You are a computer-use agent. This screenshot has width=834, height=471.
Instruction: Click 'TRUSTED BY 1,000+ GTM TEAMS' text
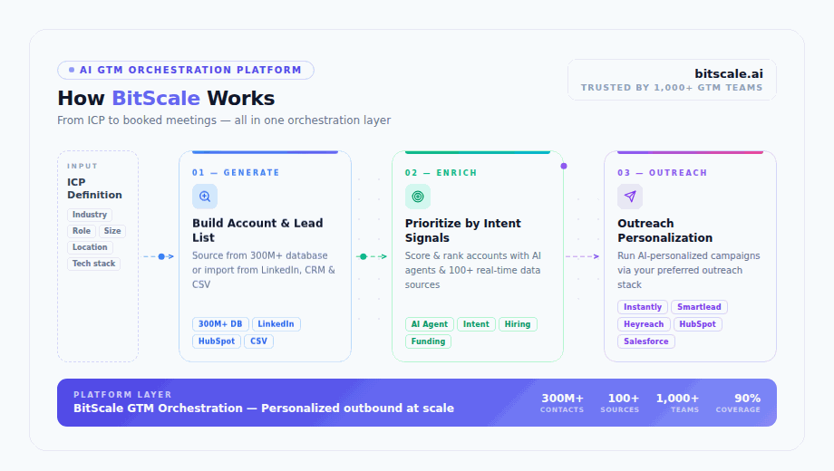(671, 88)
